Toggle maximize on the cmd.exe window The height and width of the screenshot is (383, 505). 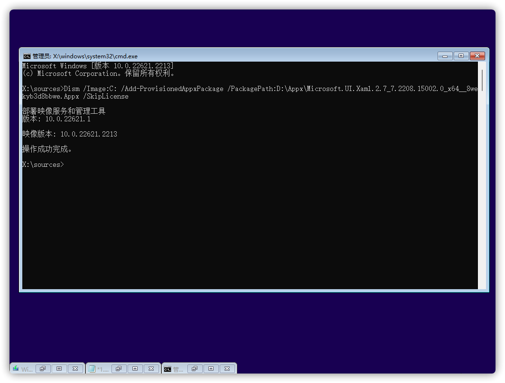pyautogui.click(x=461, y=55)
